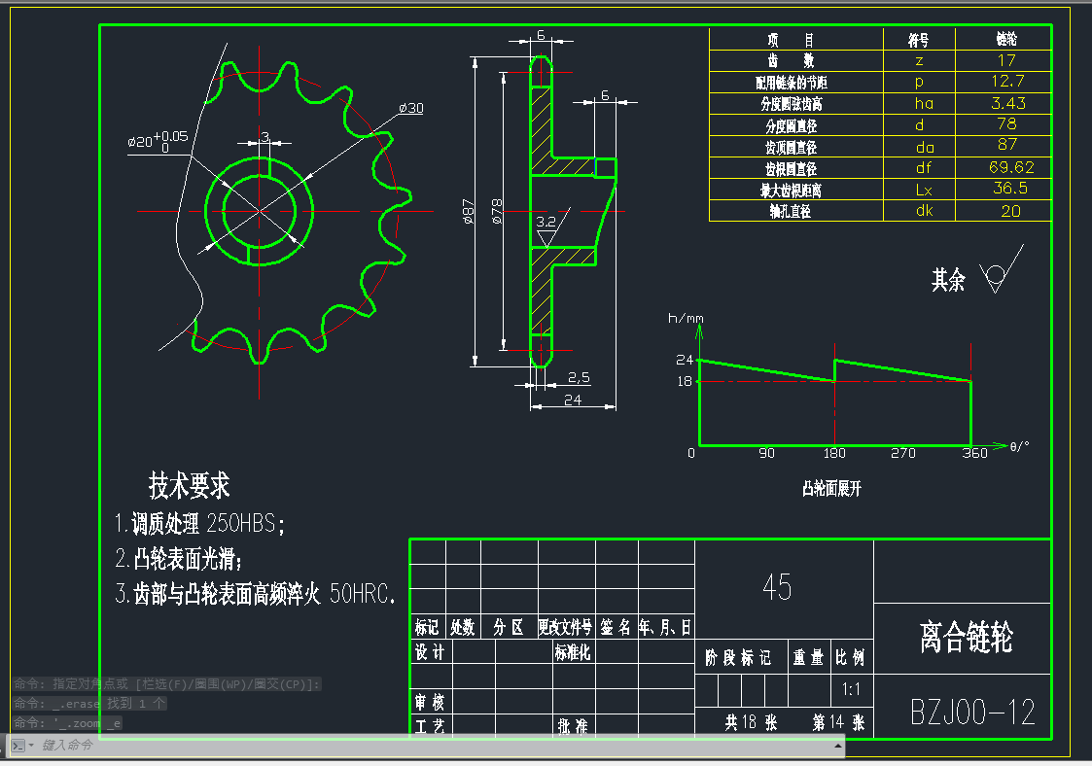Click the 轴孔直径 row label
The image size is (1092, 766).
pos(791,211)
